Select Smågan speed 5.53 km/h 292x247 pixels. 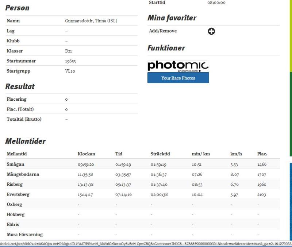(234, 164)
